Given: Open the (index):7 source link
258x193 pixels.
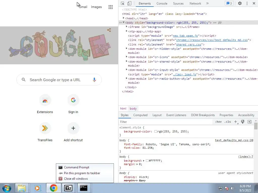Looking at the screenshot, I should [246, 157].
